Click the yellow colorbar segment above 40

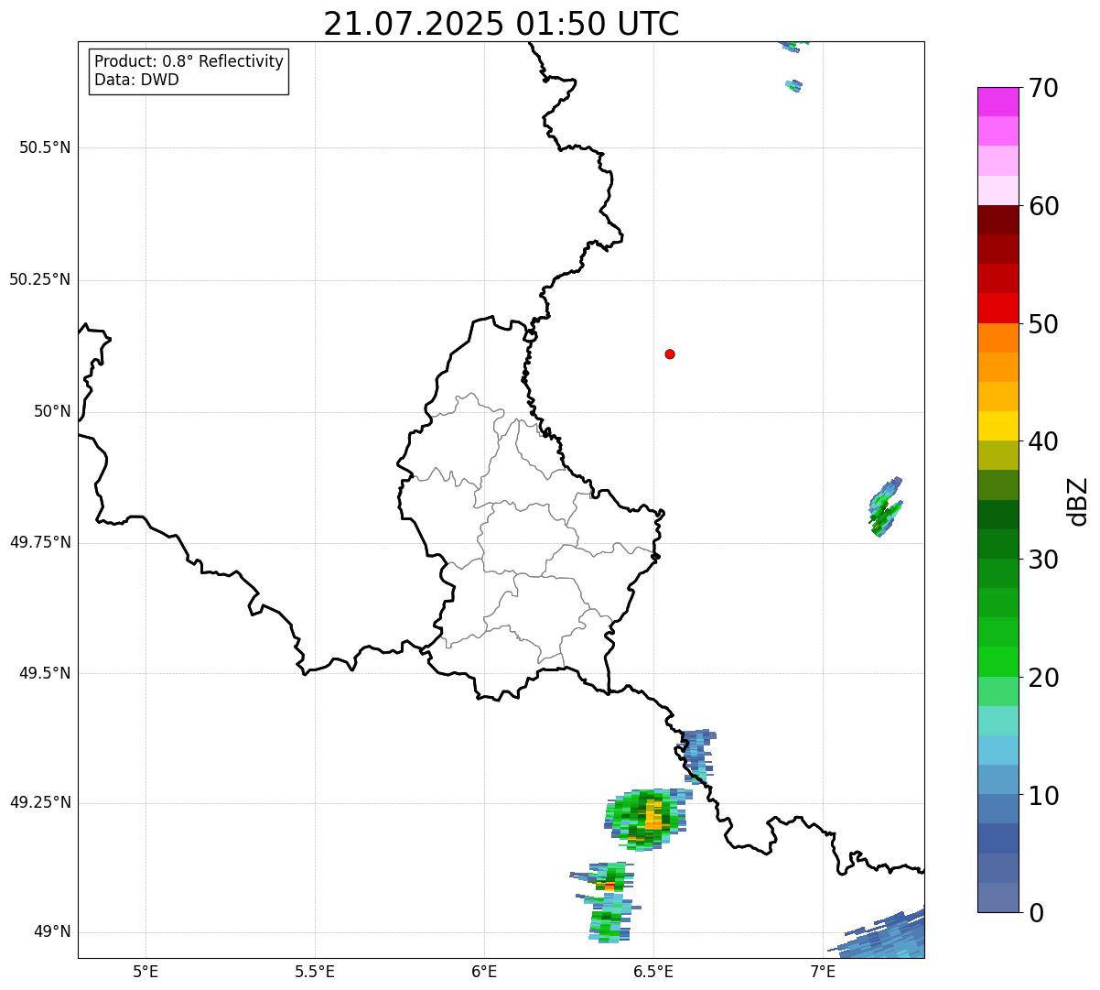998,427
